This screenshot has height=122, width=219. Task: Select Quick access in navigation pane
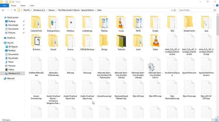[x=13, y=17]
